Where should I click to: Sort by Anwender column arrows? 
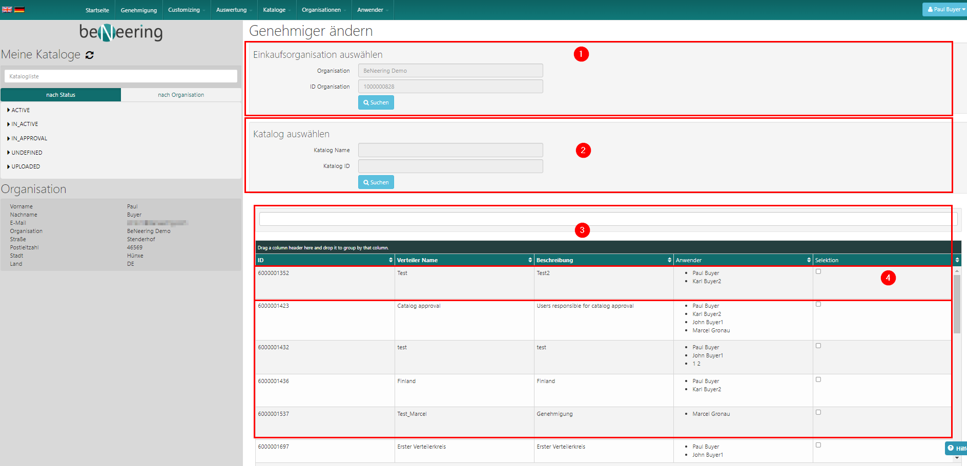tap(809, 260)
